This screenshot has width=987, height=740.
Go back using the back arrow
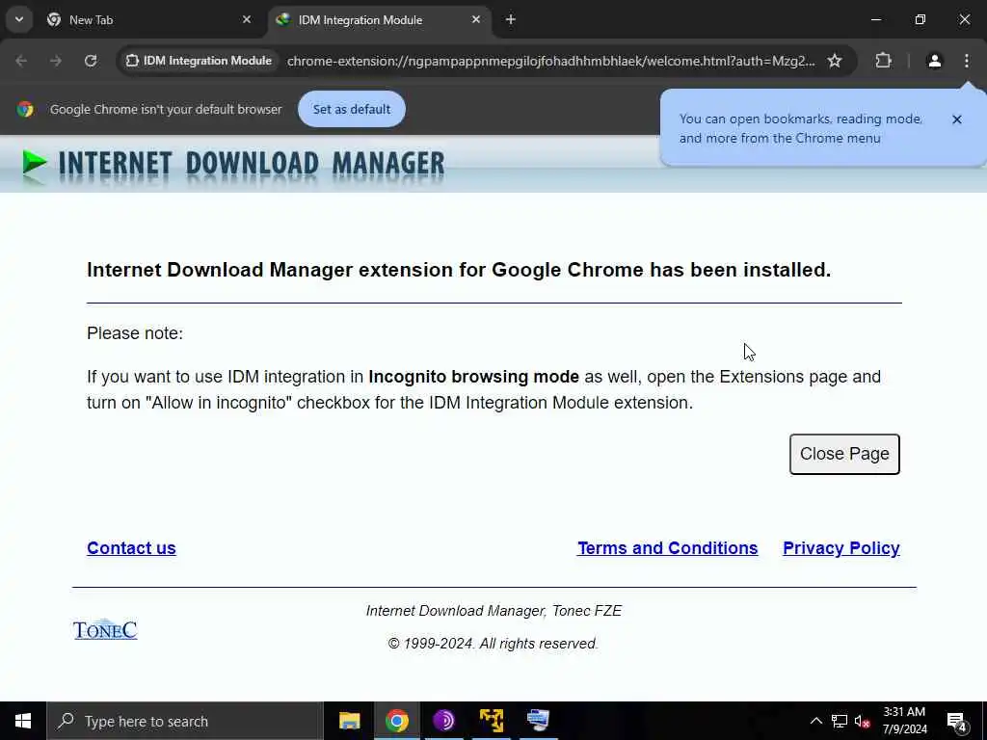(x=21, y=61)
